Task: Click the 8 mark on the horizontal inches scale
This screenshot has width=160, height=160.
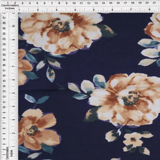Action: 150,10
